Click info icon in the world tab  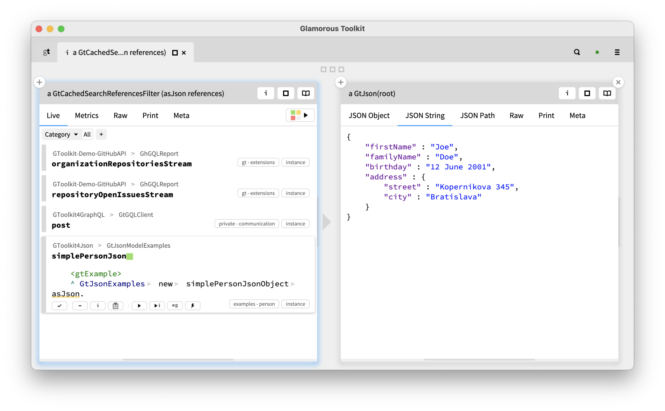[x=67, y=53]
